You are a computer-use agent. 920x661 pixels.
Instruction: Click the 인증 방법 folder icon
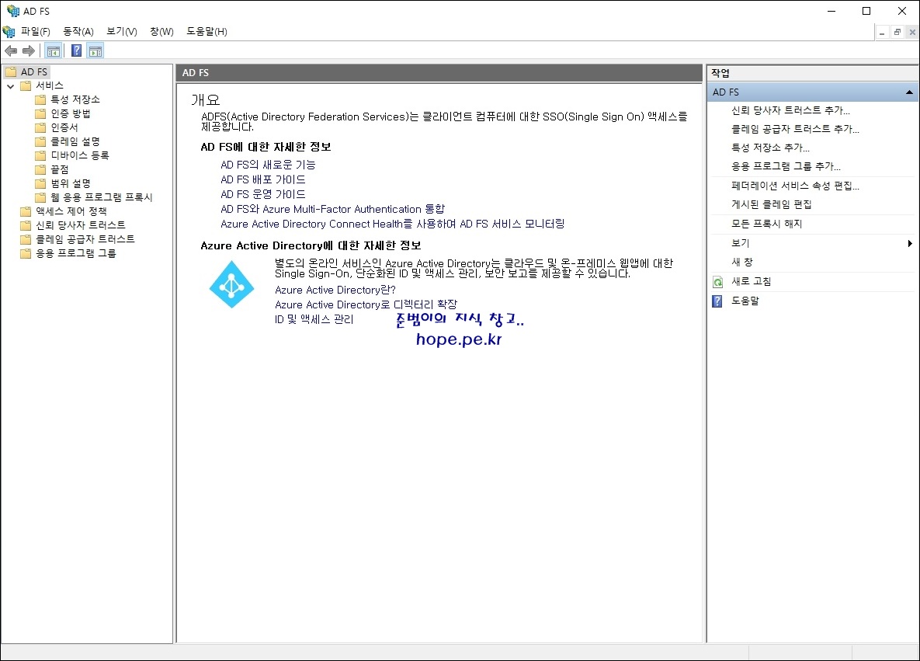click(40, 114)
